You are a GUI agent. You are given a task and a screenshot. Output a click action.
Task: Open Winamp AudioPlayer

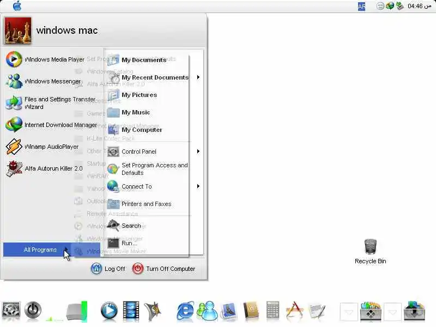42,147
